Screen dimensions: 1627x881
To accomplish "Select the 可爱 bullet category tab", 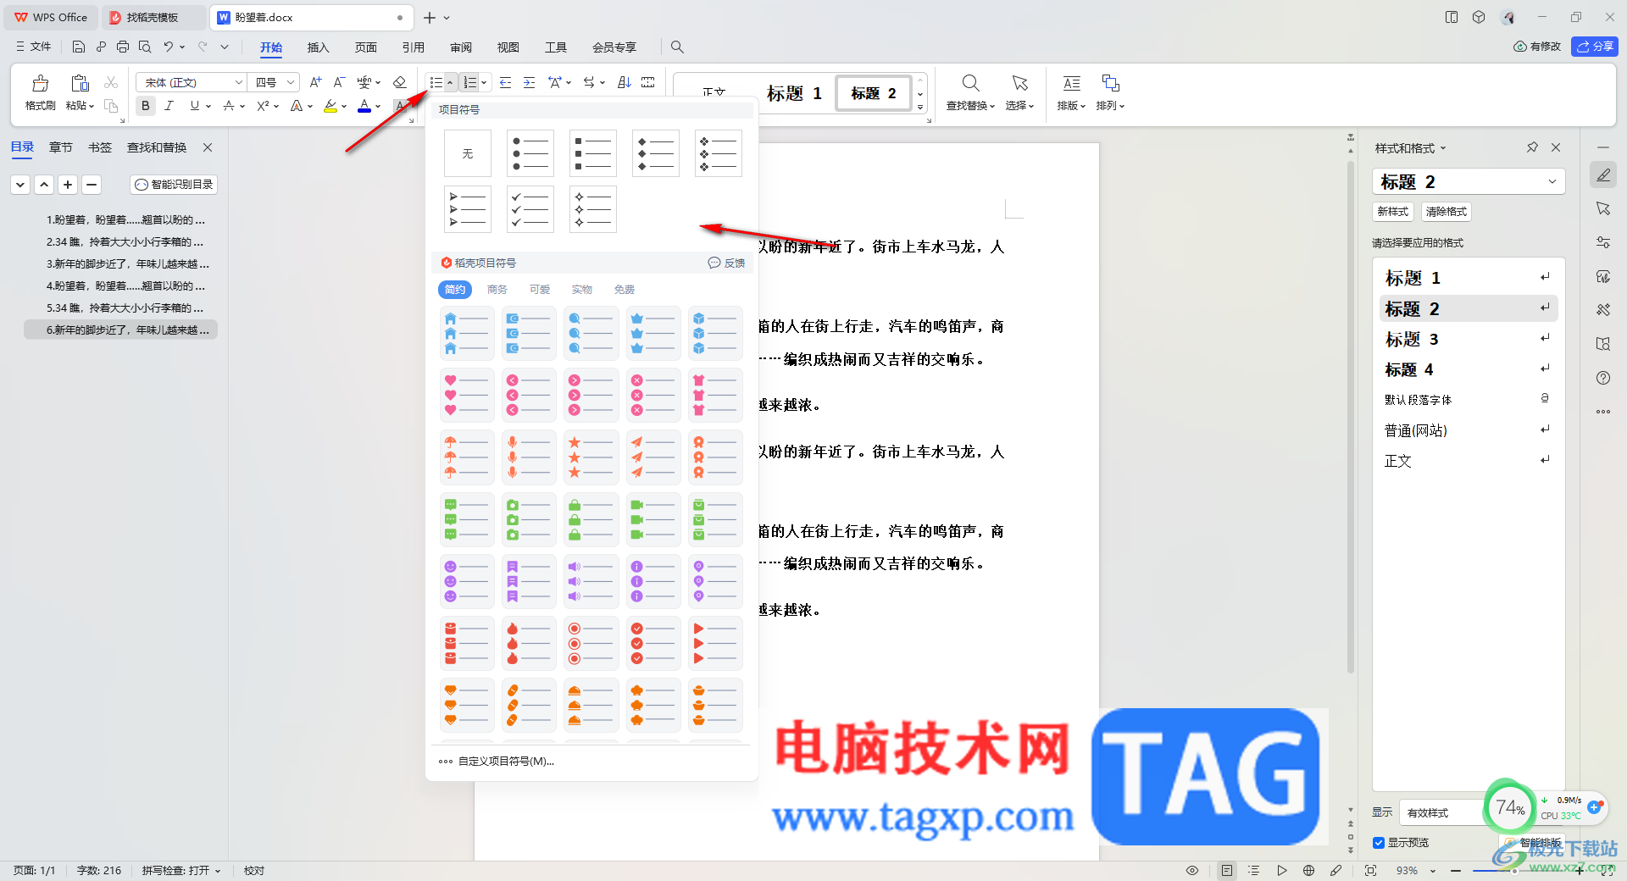I will (x=540, y=290).
